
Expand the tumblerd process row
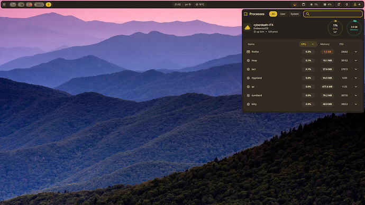click(x=355, y=96)
